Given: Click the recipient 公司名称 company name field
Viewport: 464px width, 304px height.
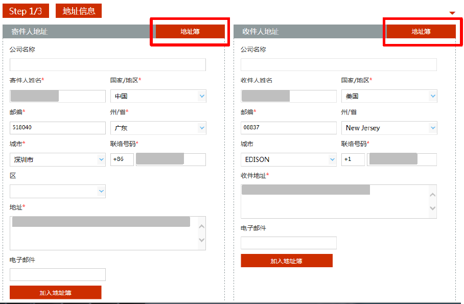Looking at the screenshot, I should [x=339, y=64].
